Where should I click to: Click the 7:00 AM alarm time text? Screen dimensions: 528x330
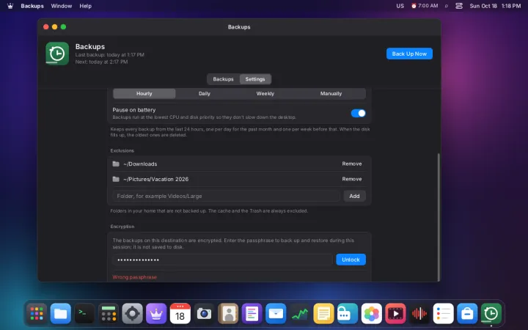[x=428, y=6]
